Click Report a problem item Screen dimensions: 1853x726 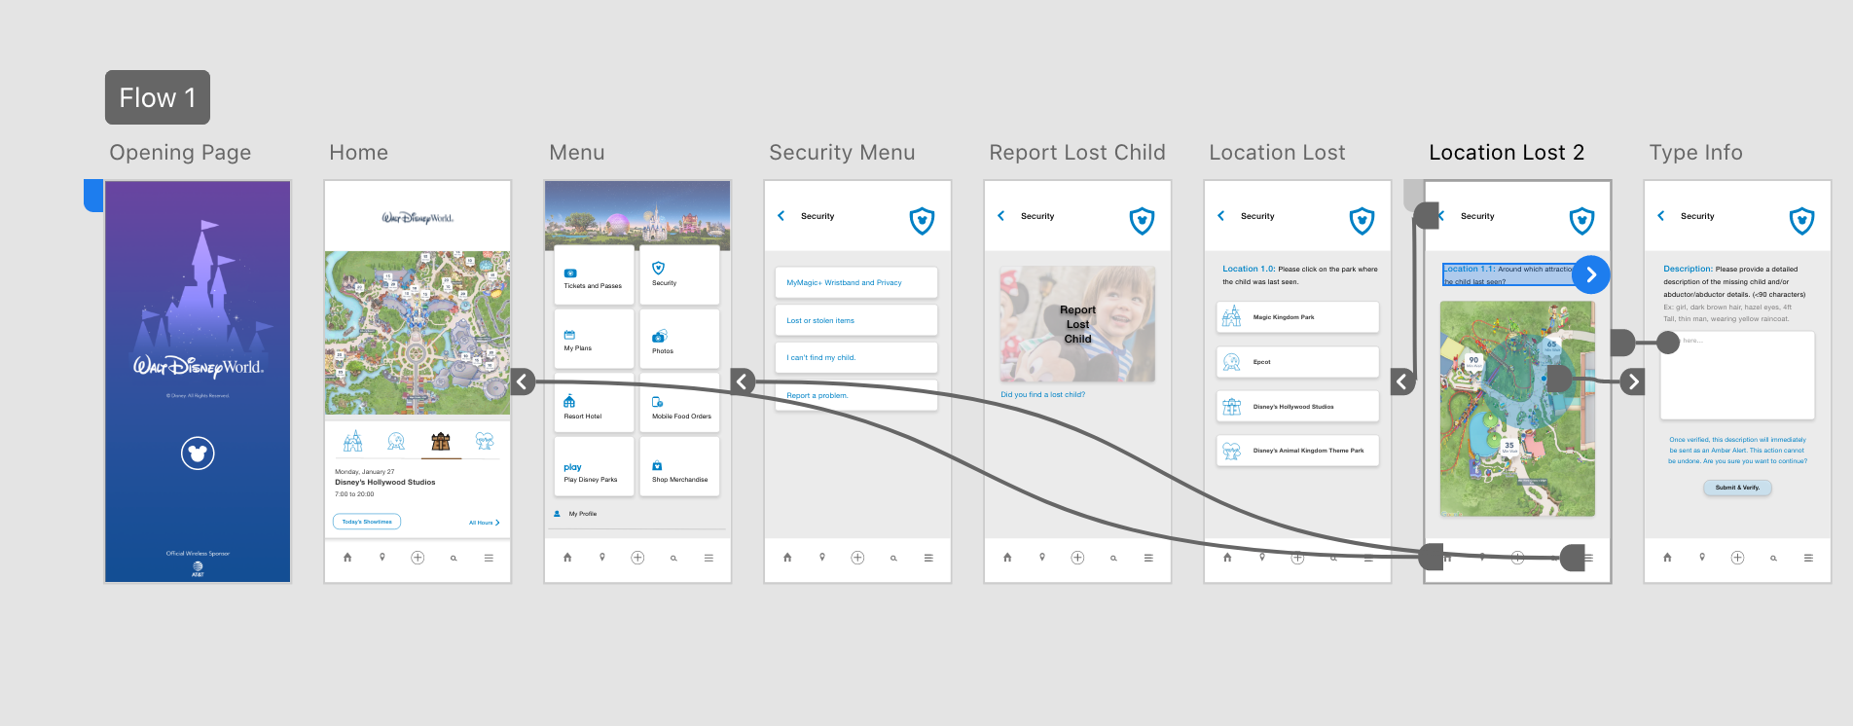pyautogui.click(x=856, y=396)
